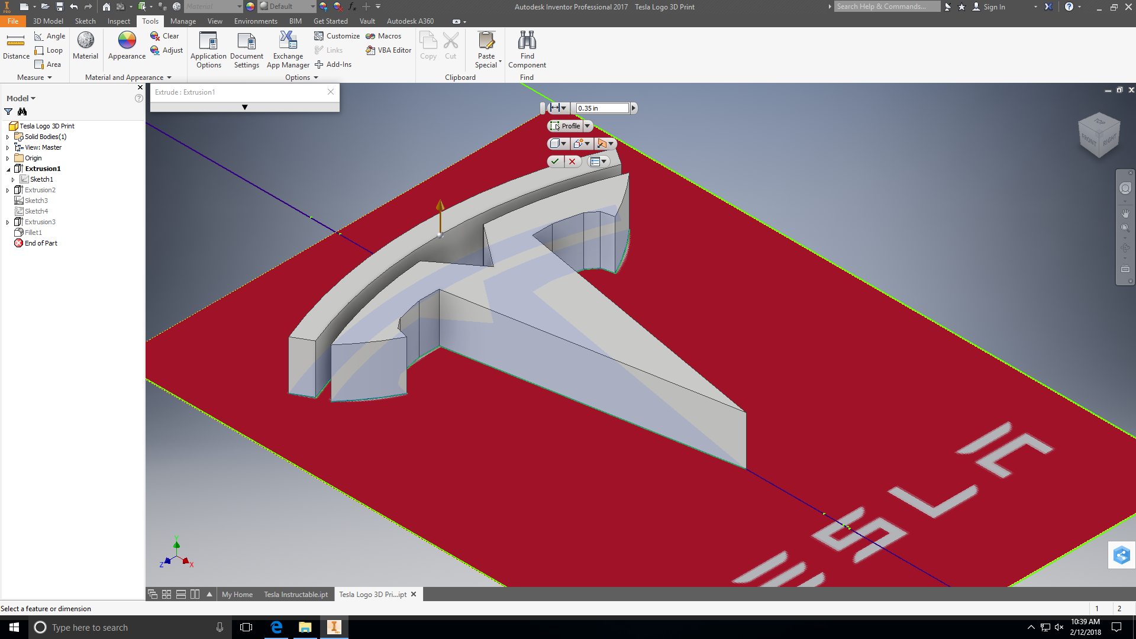This screenshot has width=1136, height=639.
Task: Click the binoculars find icon in browser
Action: pos(22,112)
